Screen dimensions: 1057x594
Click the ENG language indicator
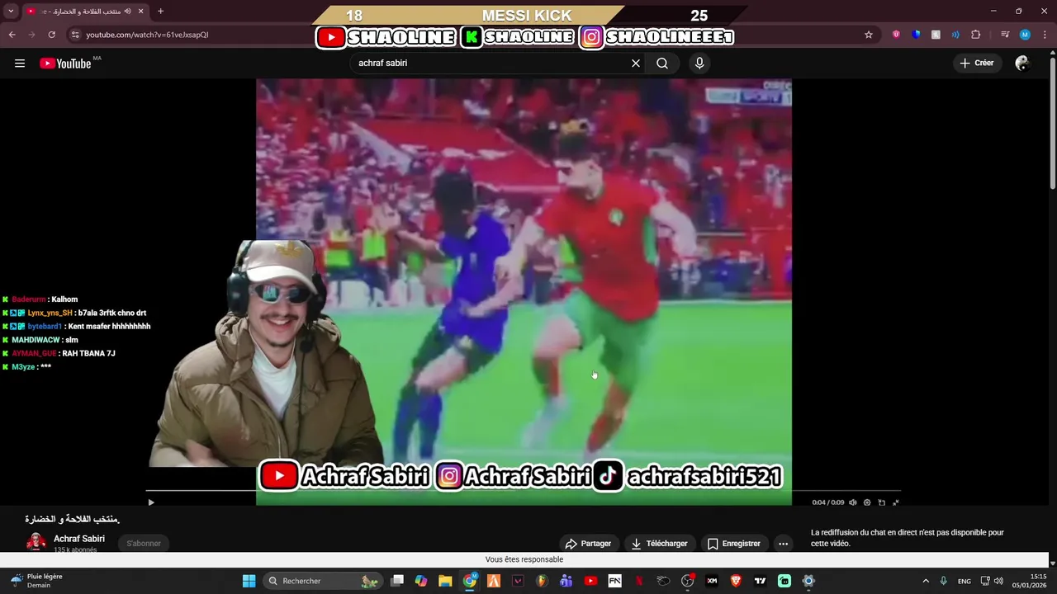964,582
